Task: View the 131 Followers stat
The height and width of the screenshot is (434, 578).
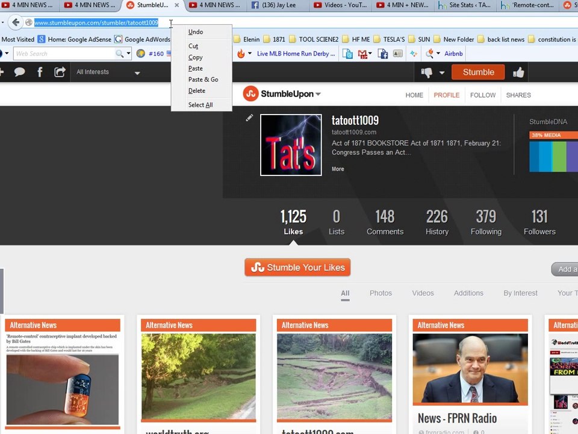Action: (539, 222)
